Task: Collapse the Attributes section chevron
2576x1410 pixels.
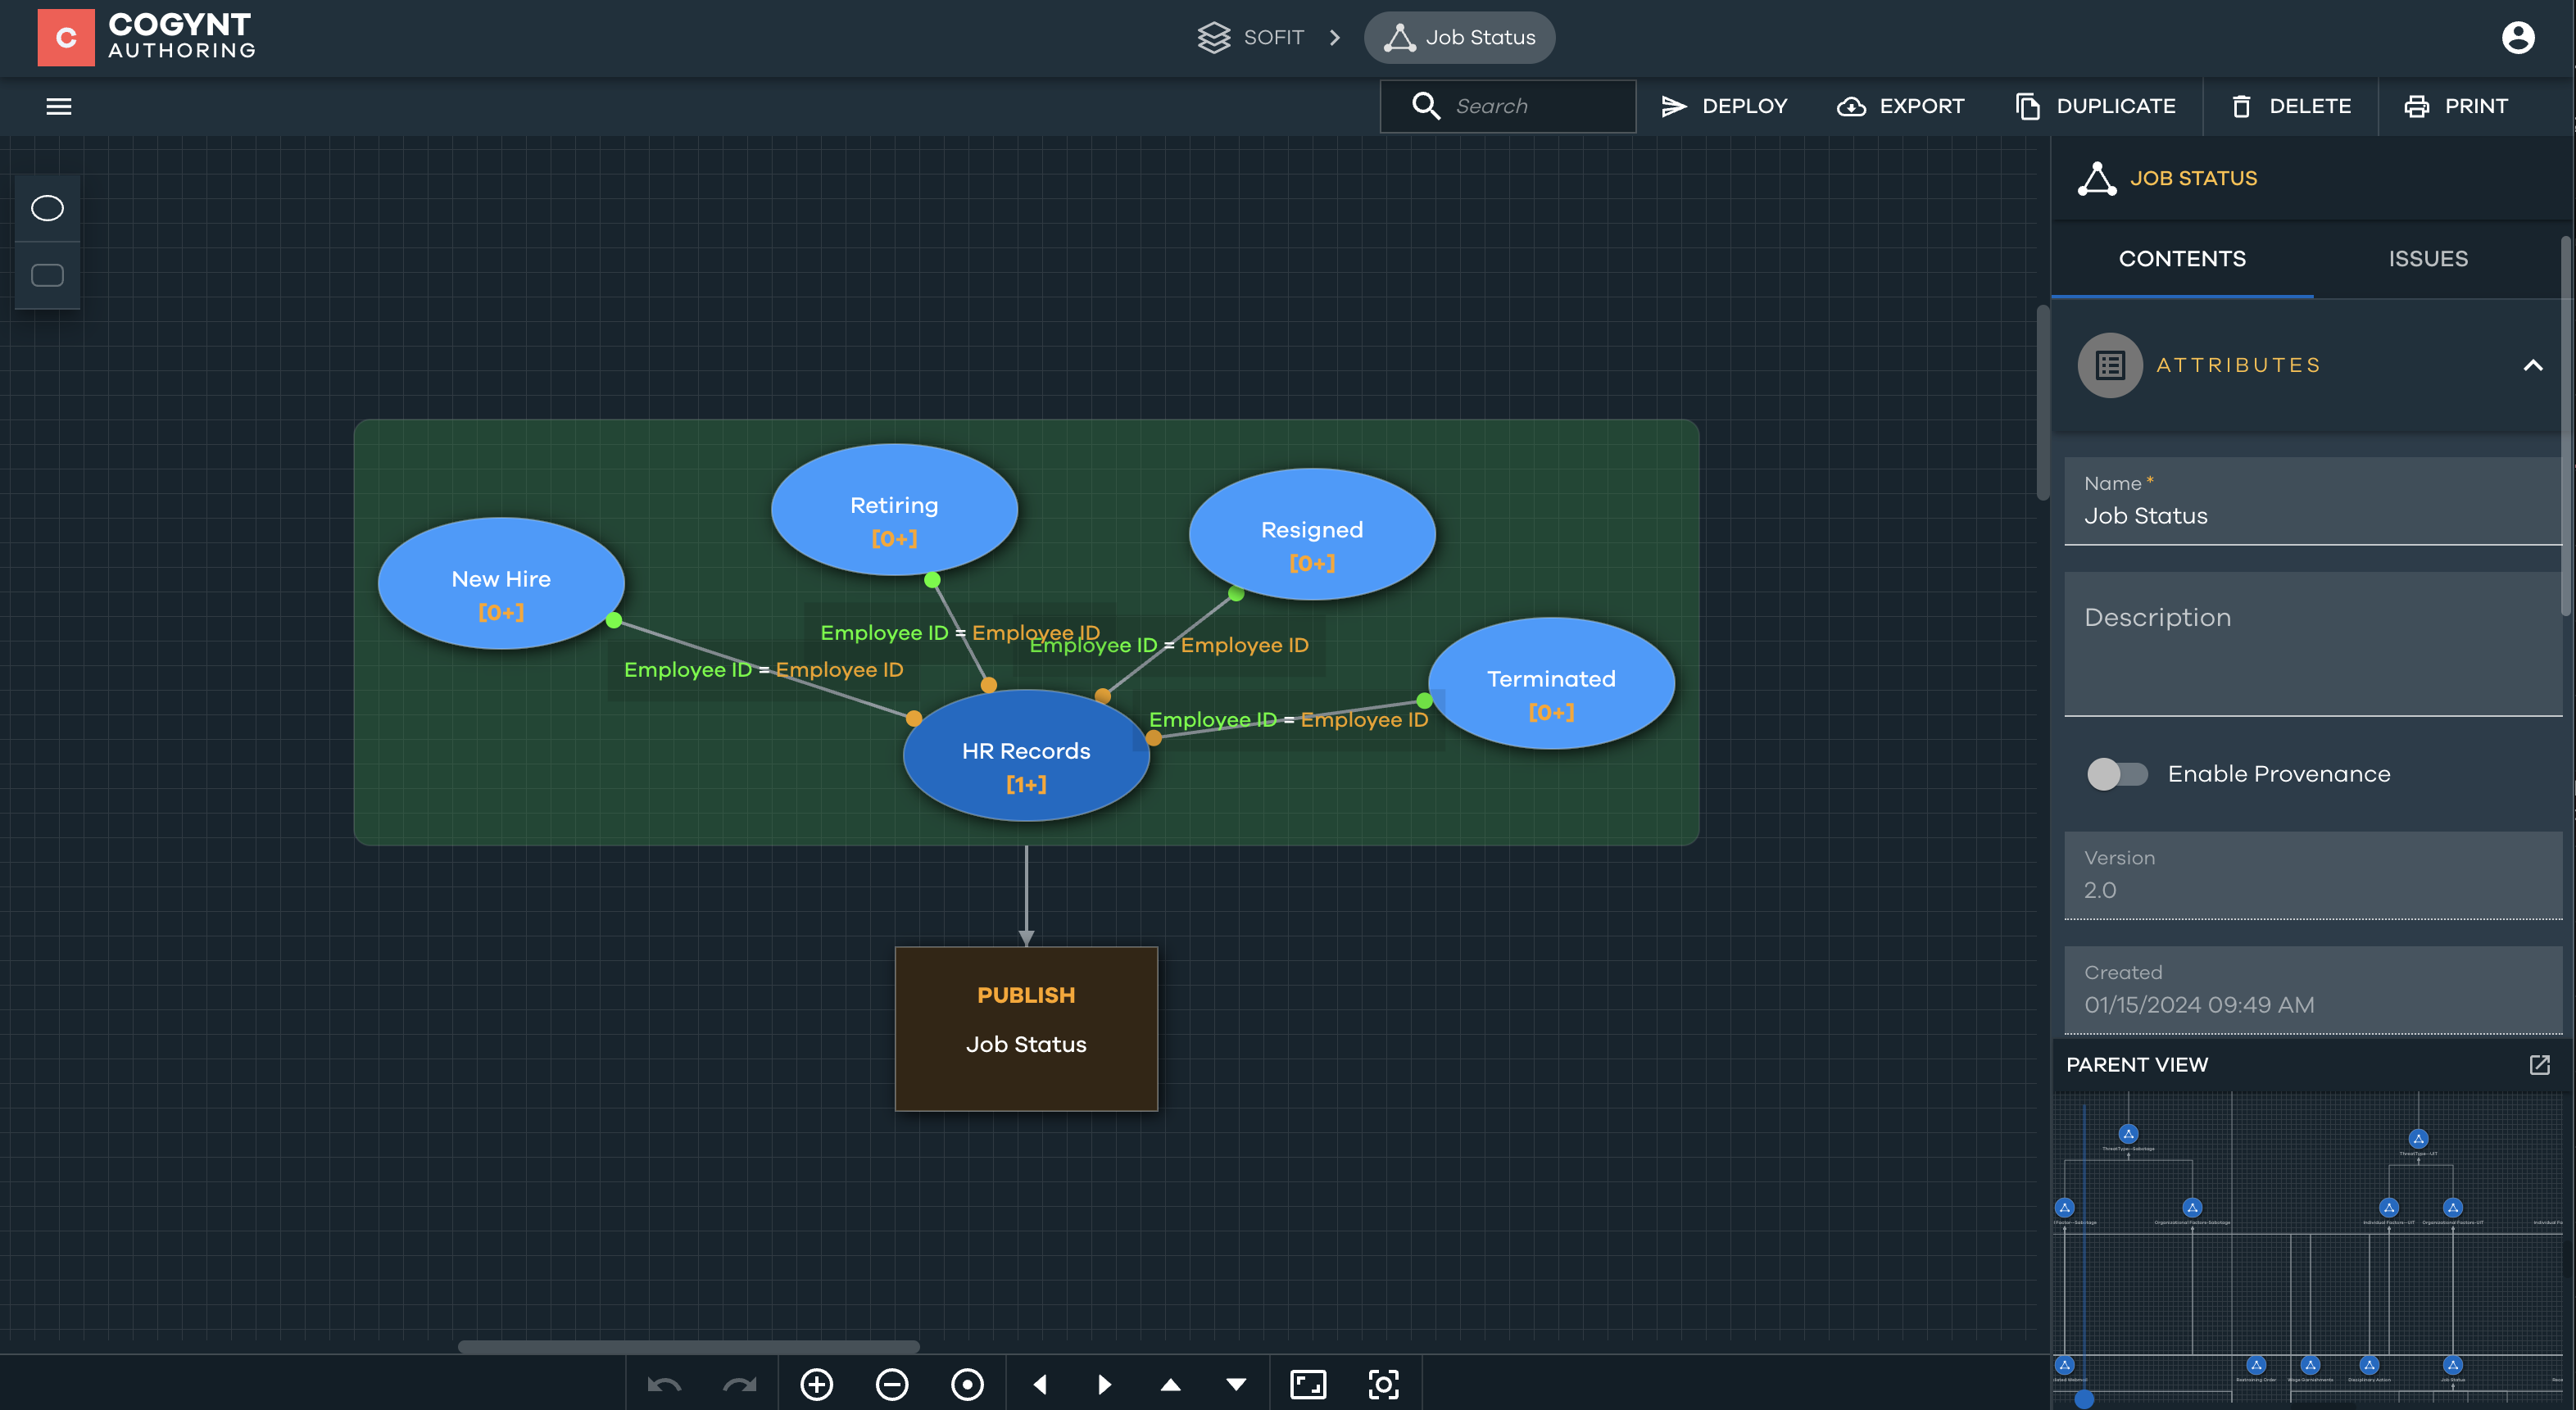Action: tap(2532, 365)
